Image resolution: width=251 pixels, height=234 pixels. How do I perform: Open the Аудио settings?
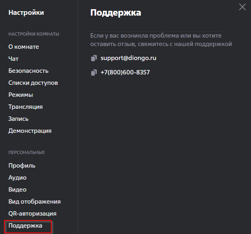pyautogui.click(x=18, y=178)
